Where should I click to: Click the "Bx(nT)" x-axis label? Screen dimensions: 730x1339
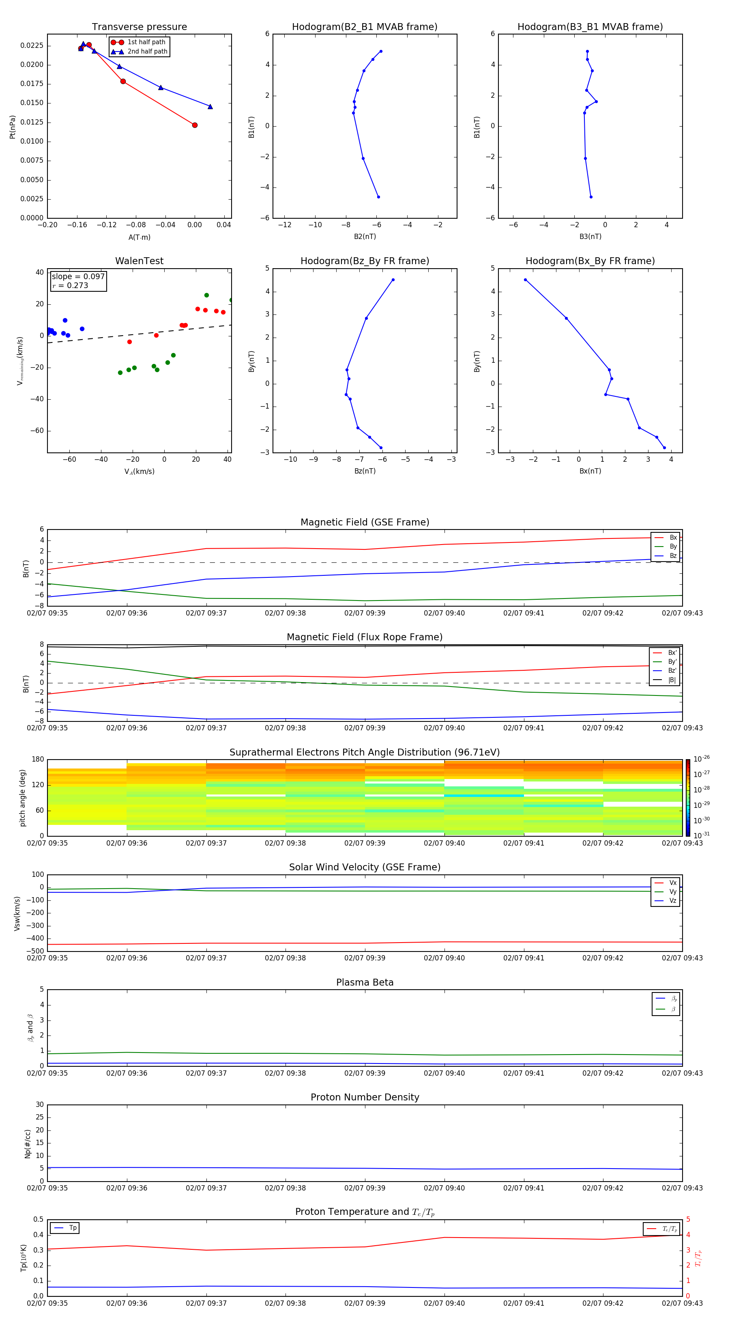590,471
